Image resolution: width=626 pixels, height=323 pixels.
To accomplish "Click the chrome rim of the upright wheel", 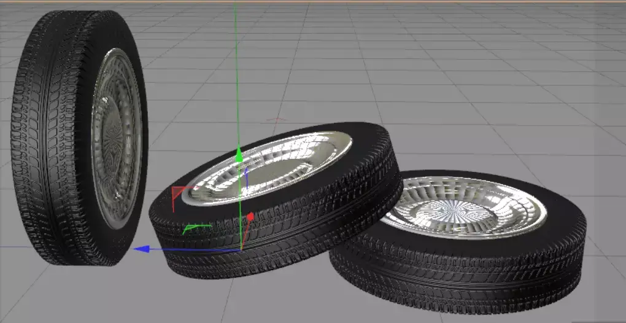I will pyautogui.click(x=117, y=138).
